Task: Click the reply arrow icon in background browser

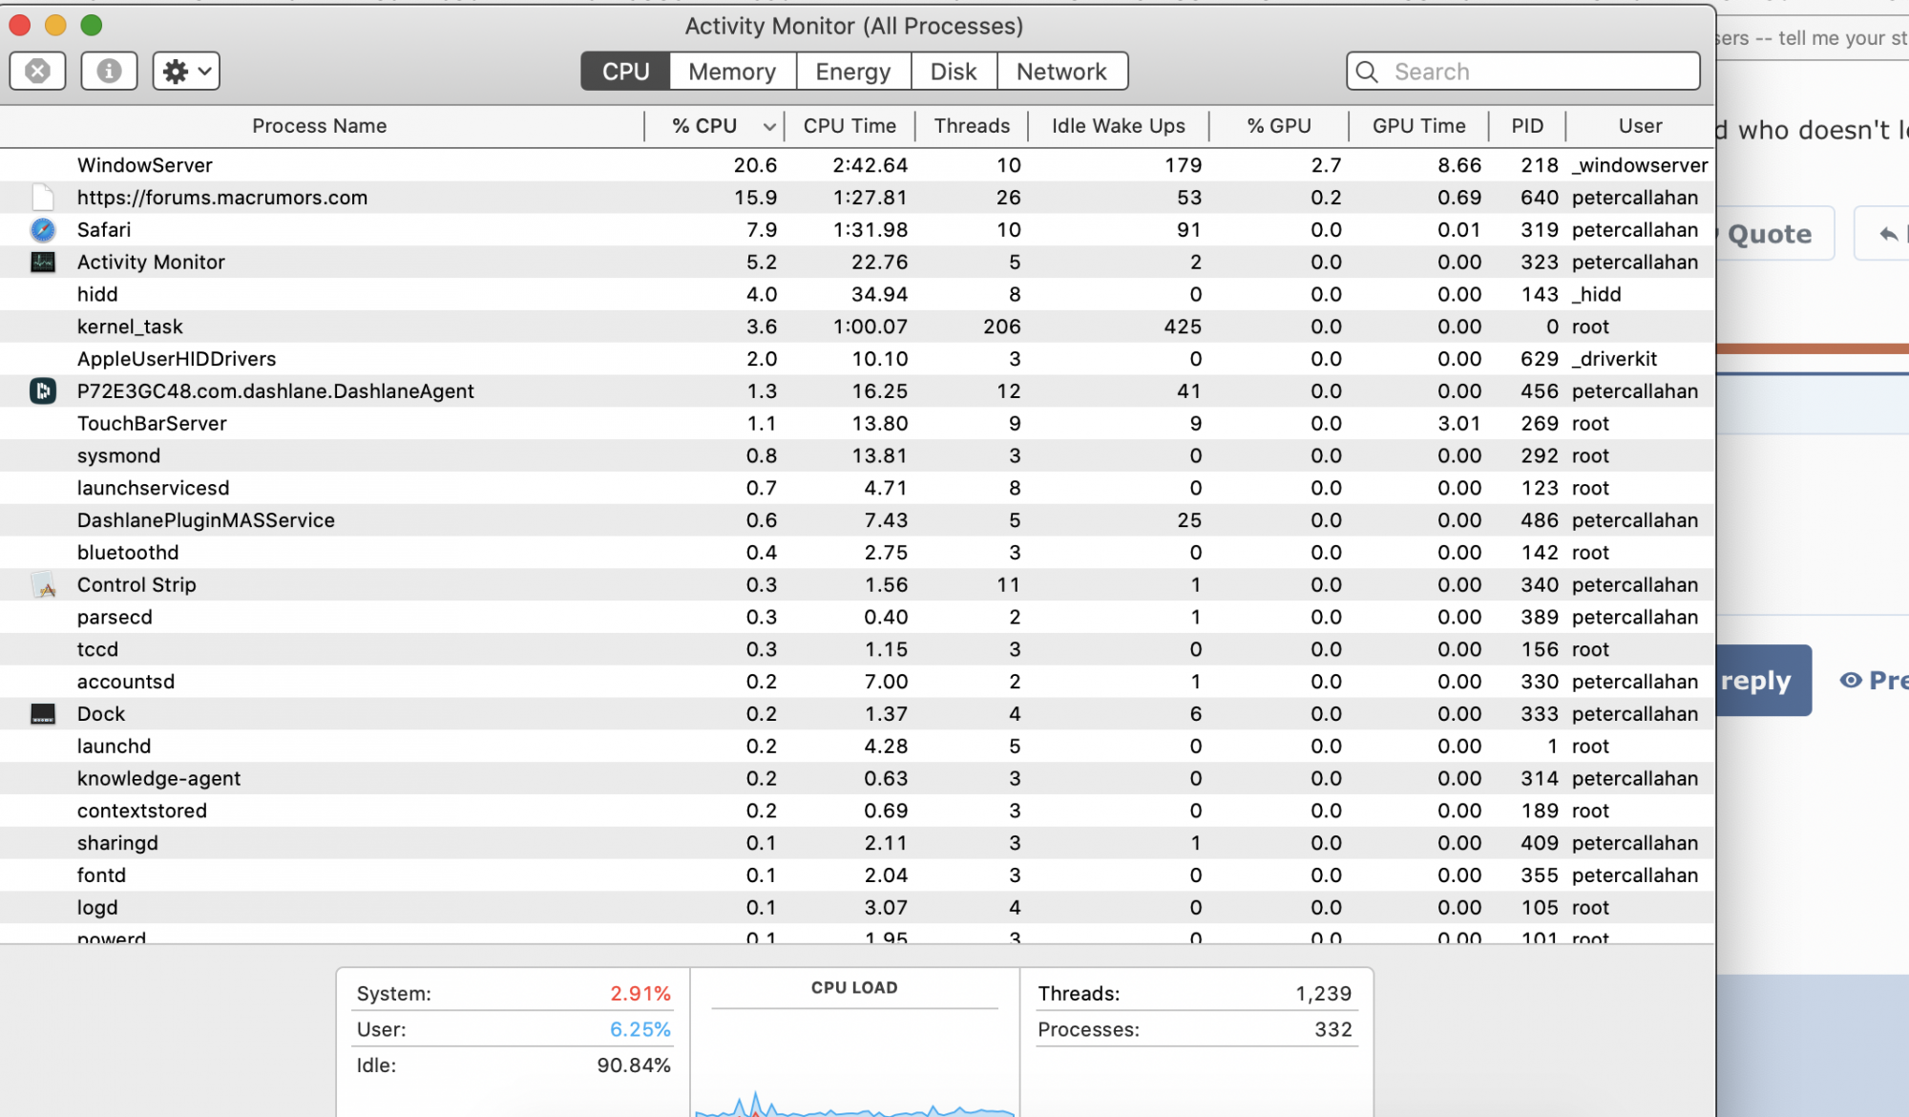Action: pos(1888,234)
